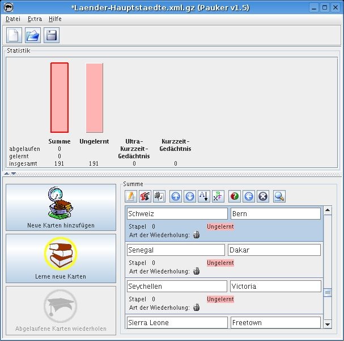Click repetition type icon in Seychellen card
This screenshot has height=341, width=344.
(196, 307)
